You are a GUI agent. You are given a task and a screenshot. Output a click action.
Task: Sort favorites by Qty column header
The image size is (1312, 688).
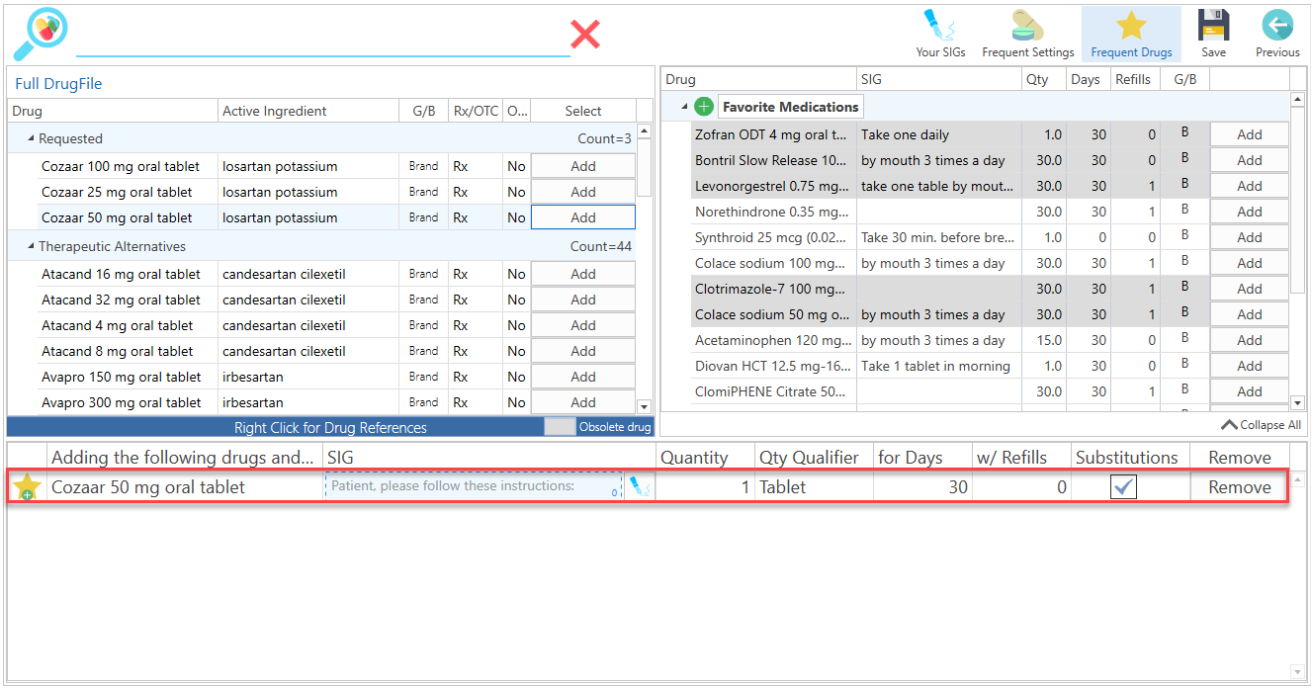(x=1043, y=79)
